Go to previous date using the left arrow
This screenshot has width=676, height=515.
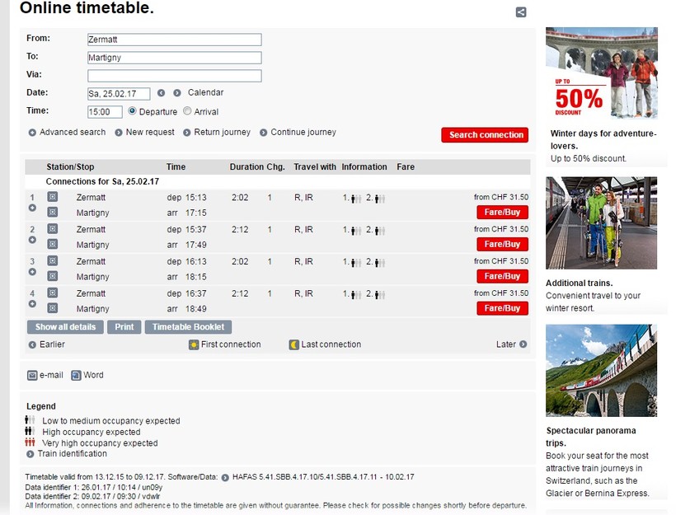point(162,93)
